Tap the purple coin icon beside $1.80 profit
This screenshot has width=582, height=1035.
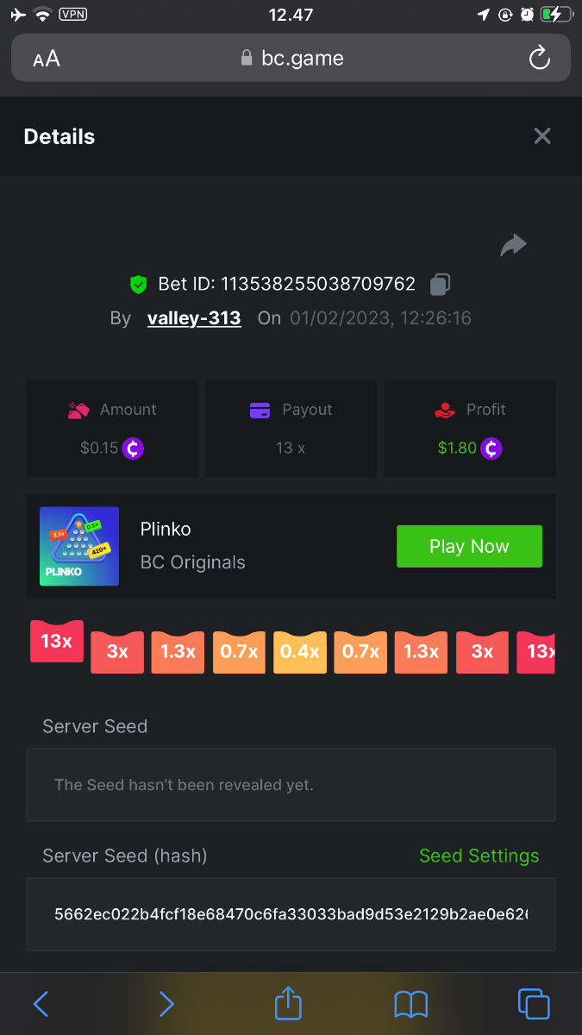coord(491,448)
